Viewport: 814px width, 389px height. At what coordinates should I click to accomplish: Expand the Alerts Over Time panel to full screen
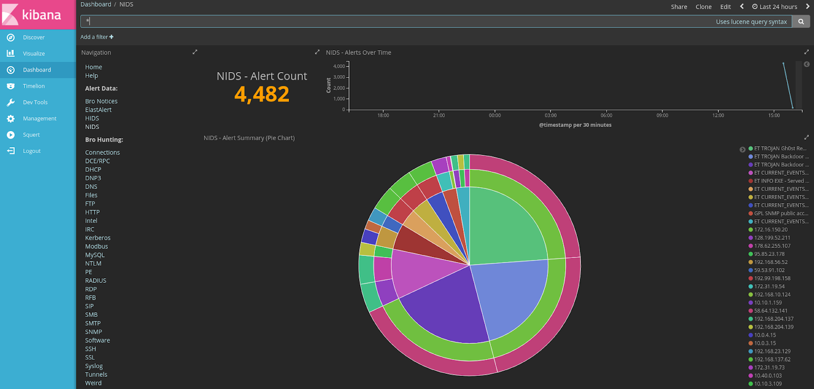[806, 52]
